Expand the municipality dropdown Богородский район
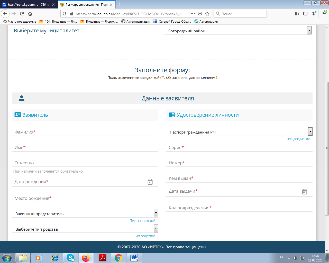 (x=238, y=31)
